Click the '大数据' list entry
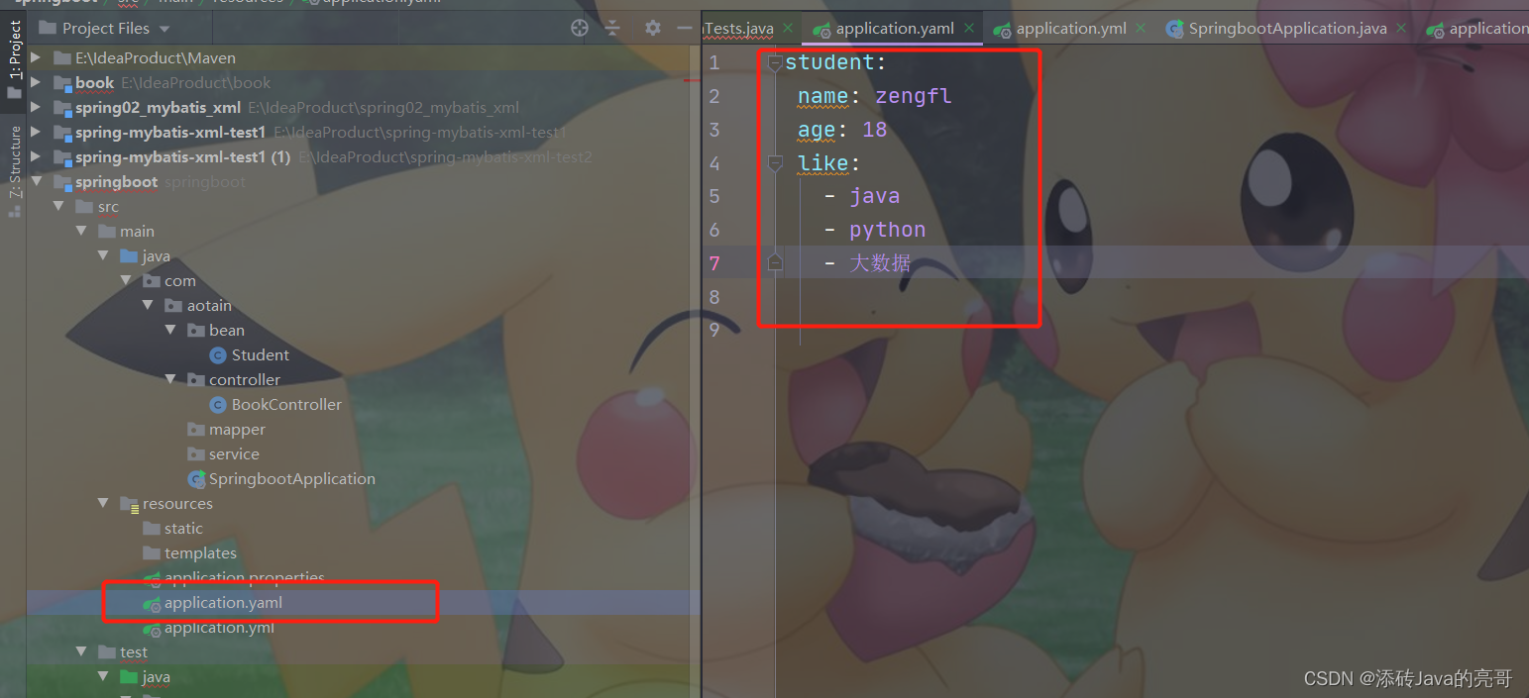1529x698 pixels. click(x=867, y=263)
